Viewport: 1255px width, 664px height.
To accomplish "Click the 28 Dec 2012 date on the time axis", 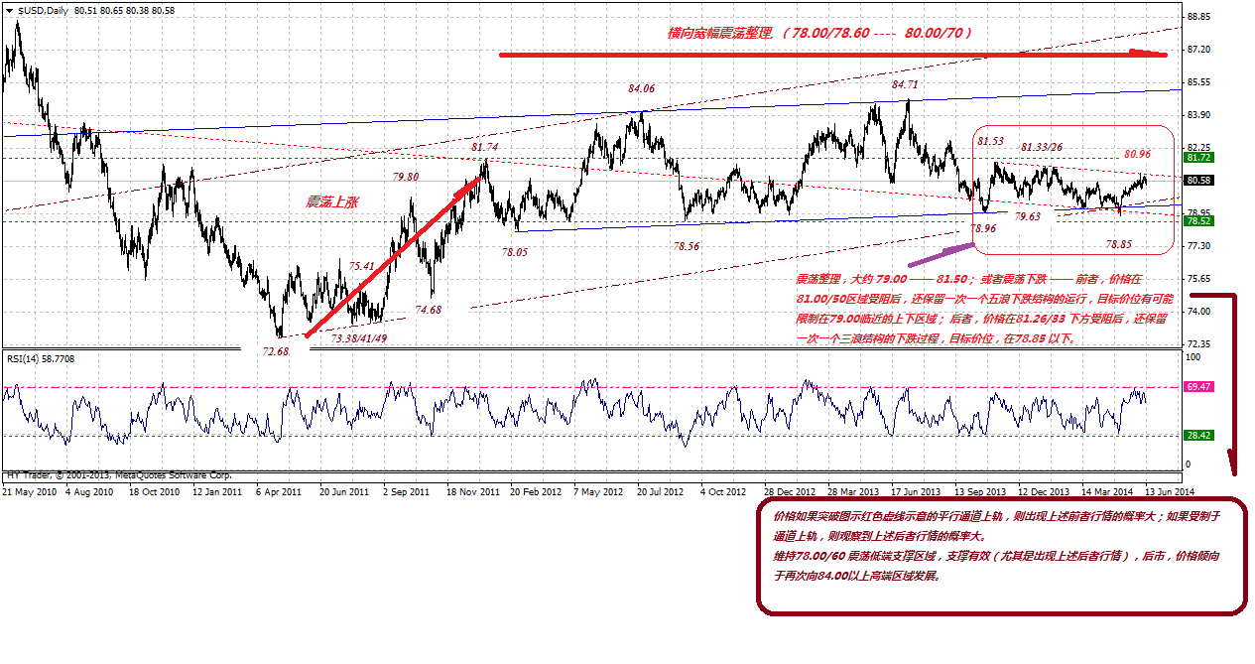I will [791, 491].
